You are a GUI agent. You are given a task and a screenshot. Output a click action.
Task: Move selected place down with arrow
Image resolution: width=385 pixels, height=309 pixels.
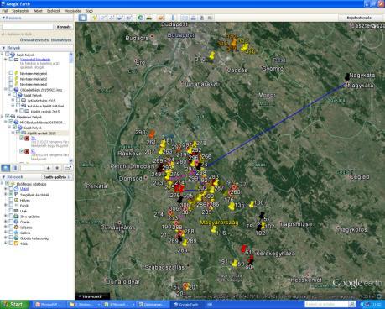pos(57,168)
